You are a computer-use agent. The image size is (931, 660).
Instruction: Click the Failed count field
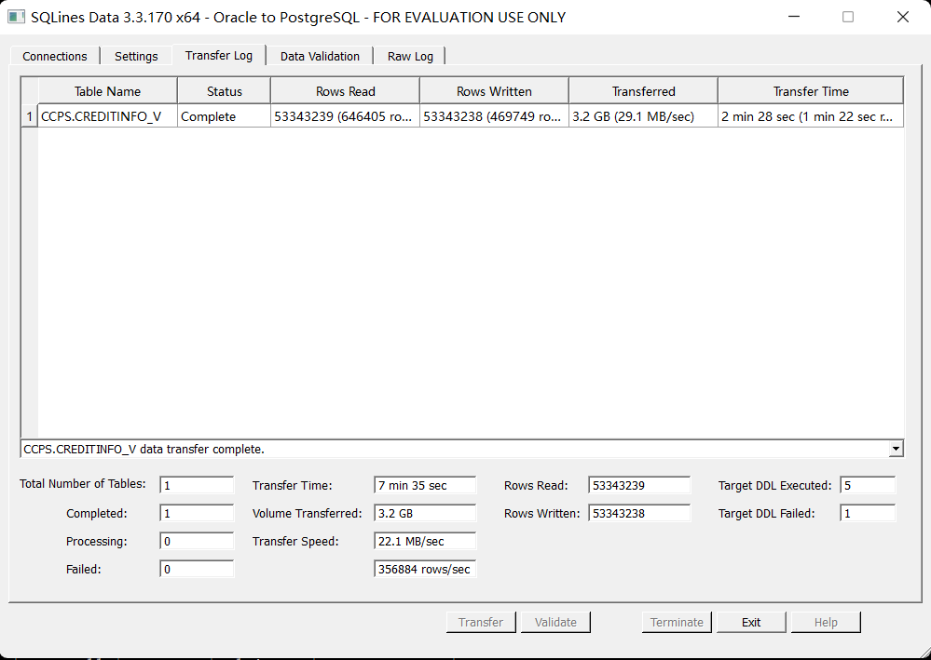click(x=197, y=569)
